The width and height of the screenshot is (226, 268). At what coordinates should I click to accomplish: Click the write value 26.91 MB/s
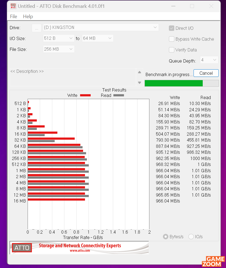(x=169, y=104)
